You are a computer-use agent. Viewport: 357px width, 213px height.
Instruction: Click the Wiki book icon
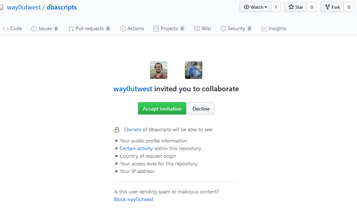pos(197,29)
